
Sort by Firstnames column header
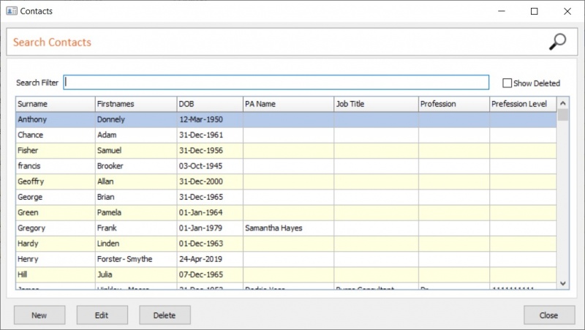(136, 104)
